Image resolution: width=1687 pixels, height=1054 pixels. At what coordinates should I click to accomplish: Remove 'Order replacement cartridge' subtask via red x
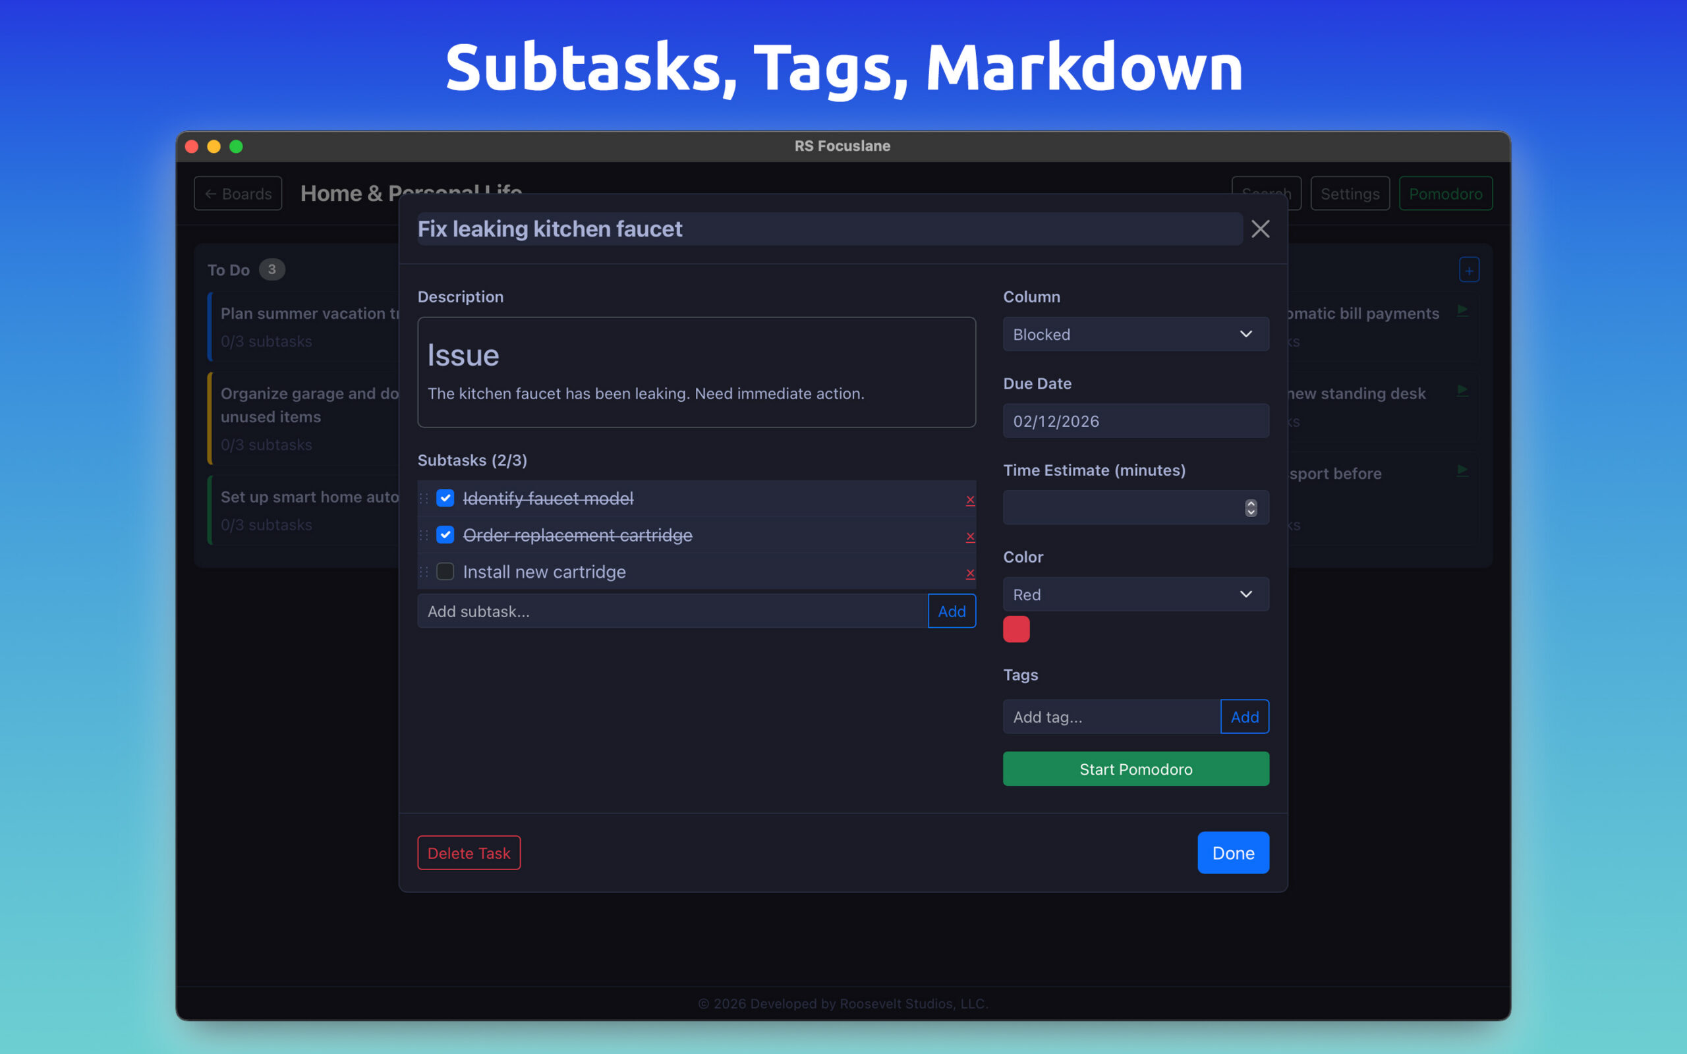click(969, 536)
